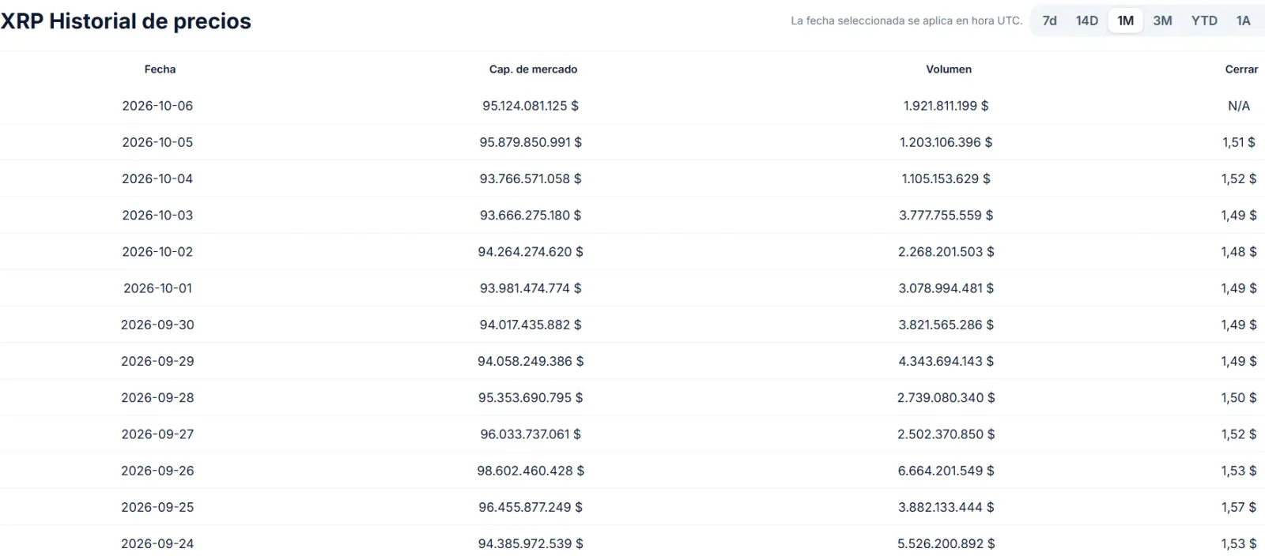Click the date 2026-10-04
This screenshot has width=1265, height=556.
(x=157, y=178)
